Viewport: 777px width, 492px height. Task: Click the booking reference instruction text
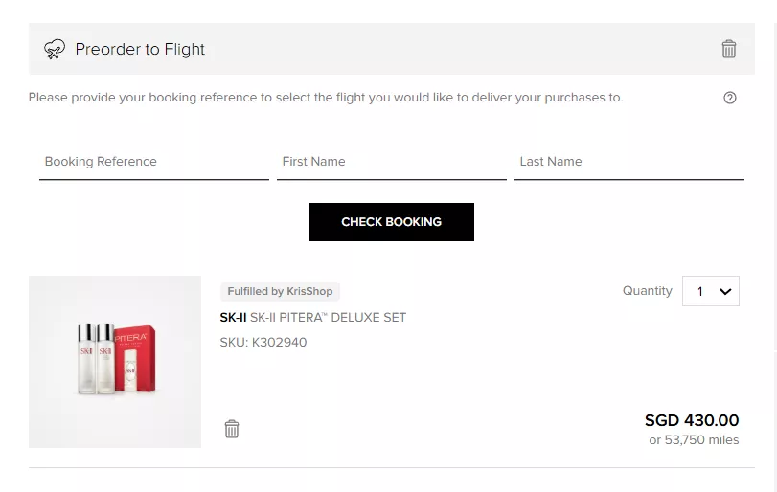tap(326, 97)
